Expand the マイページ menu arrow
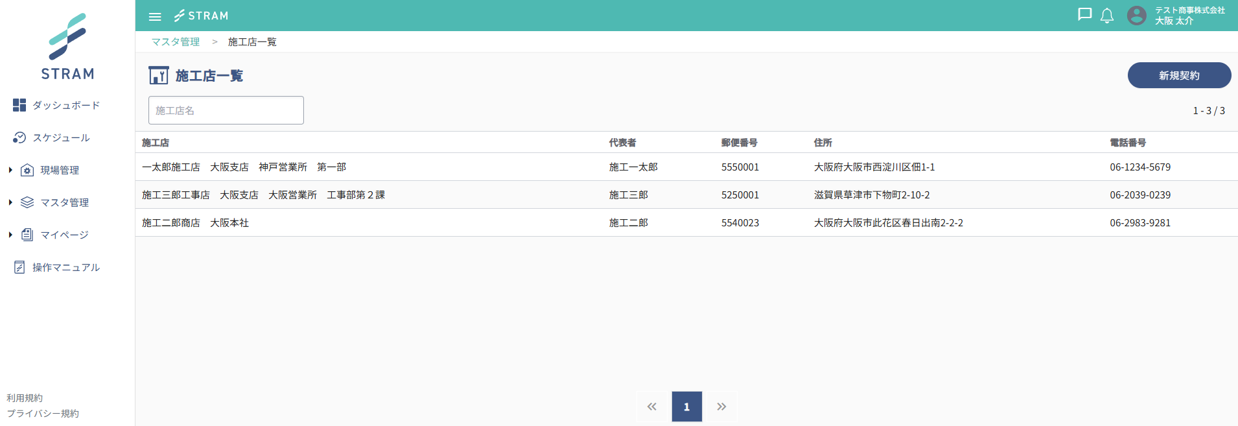 (x=10, y=235)
